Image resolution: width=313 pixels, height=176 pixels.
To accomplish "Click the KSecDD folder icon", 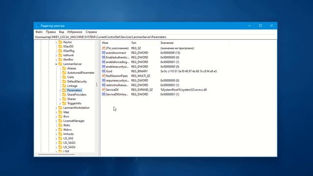I will coord(60,46).
